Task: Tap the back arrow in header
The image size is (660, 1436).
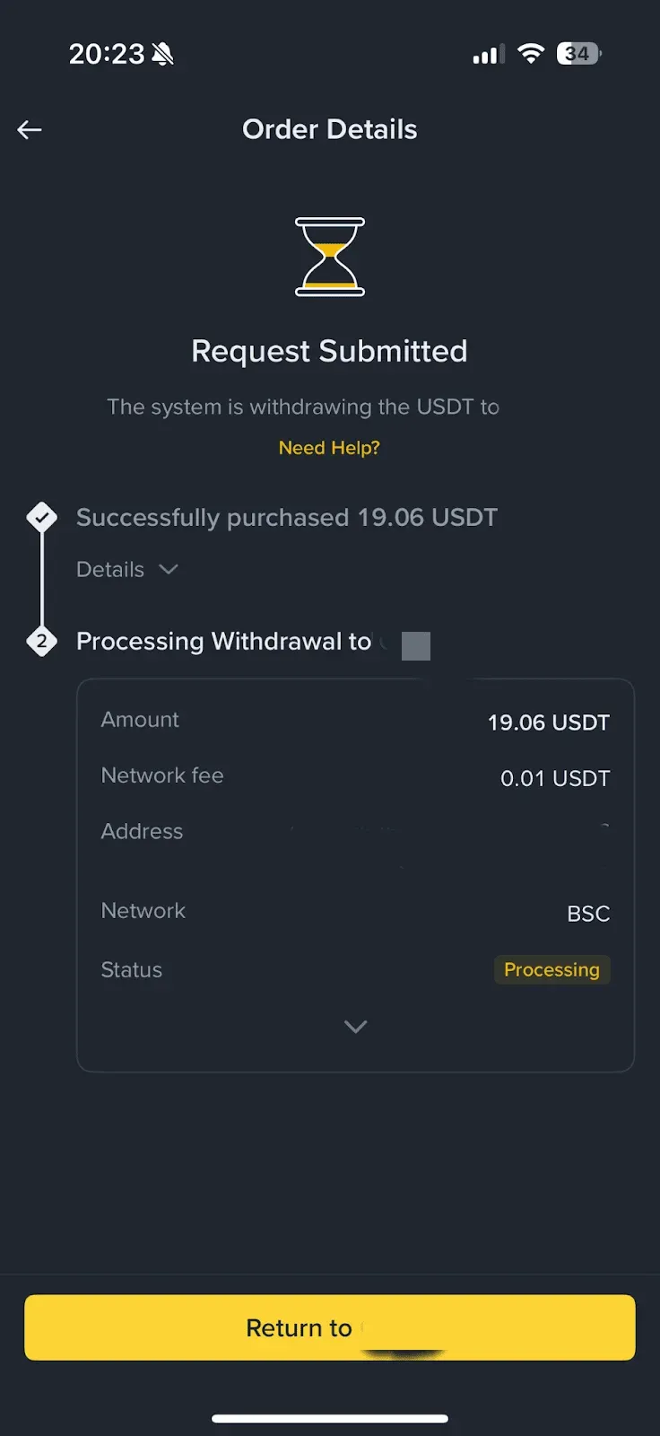Action: (x=30, y=130)
